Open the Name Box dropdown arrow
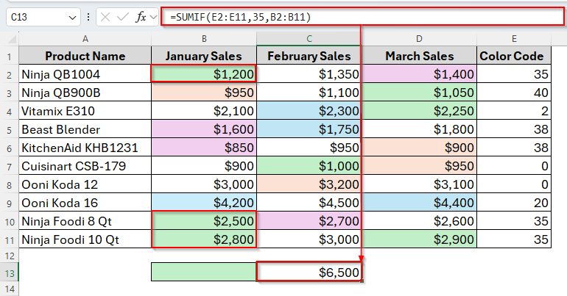 pyautogui.click(x=71, y=16)
